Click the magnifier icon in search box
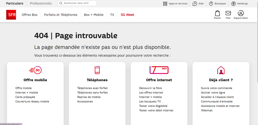This screenshot has width=258, height=125. (61, 3)
